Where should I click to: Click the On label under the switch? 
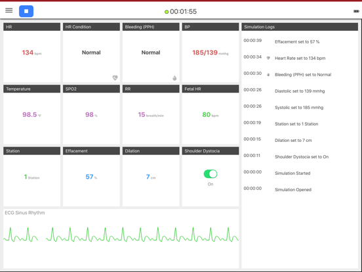pyautogui.click(x=211, y=185)
